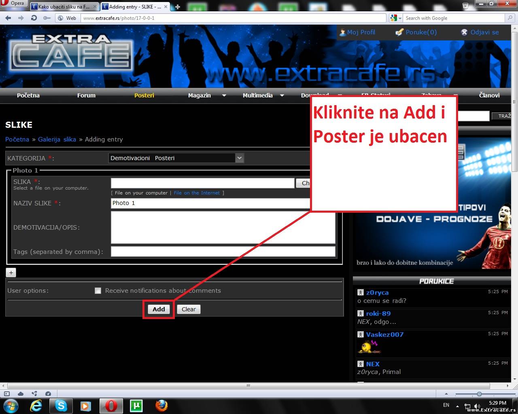This screenshot has width=518, height=414.
Task: Click Opera Turbo speedometer icon
Action: point(48,394)
